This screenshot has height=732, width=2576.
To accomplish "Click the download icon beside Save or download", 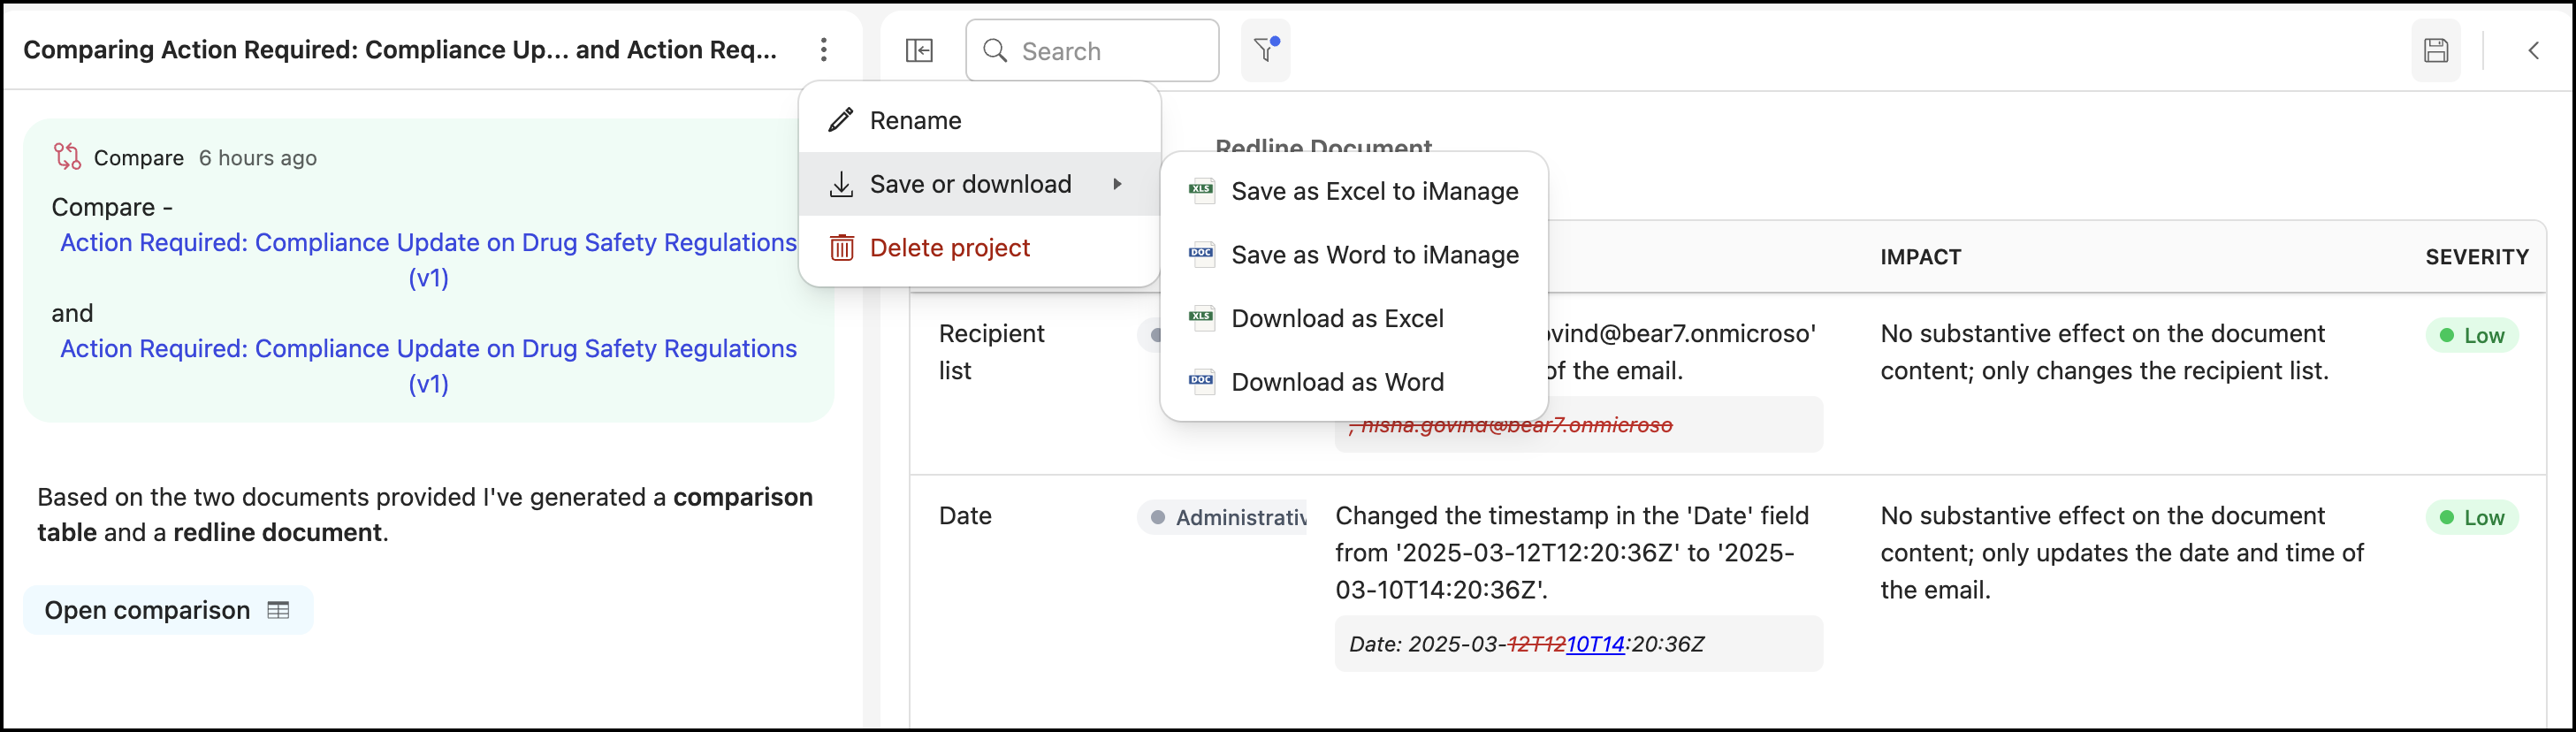I will 841,184.
